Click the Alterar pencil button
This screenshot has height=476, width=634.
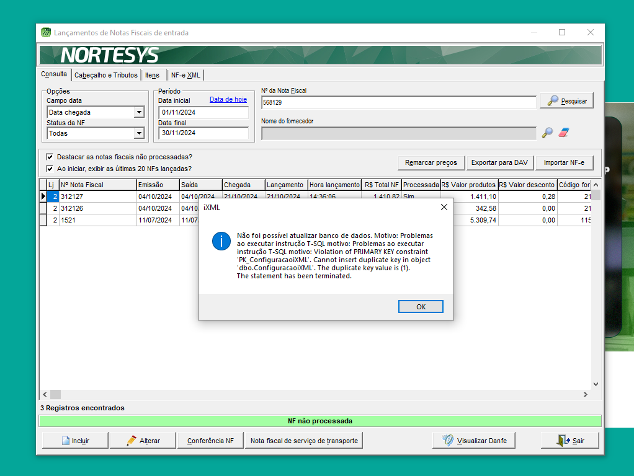pyautogui.click(x=143, y=441)
